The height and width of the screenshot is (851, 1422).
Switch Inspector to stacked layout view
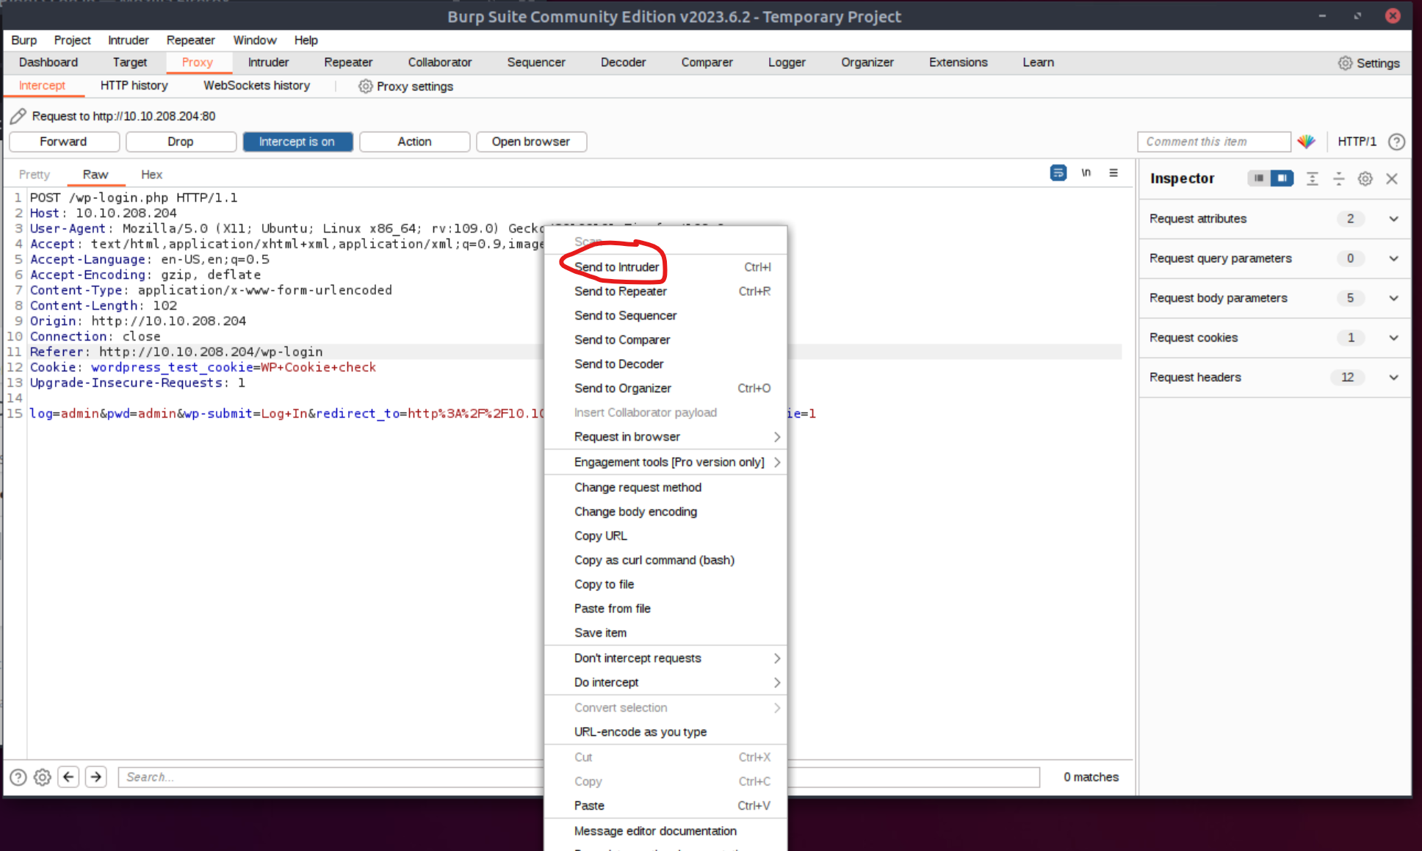(x=1259, y=178)
